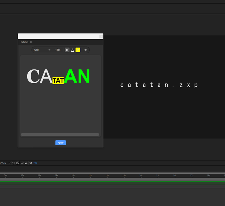The width and height of the screenshot is (225, 206).
Task: Click the white serif CA text
Action: click(40, 76)
